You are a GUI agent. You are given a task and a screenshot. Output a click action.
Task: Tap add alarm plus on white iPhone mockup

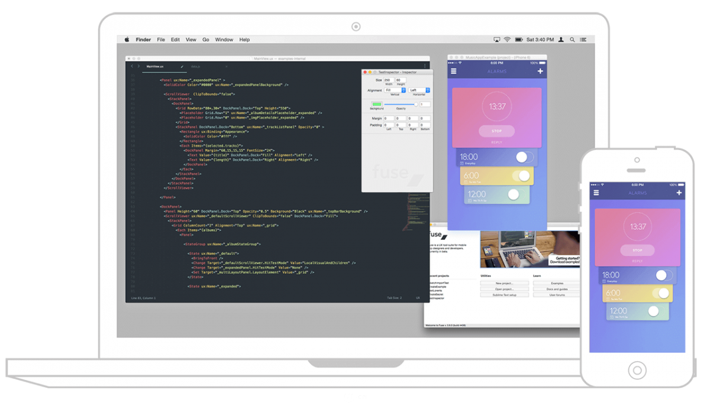(x=679, y=193)
